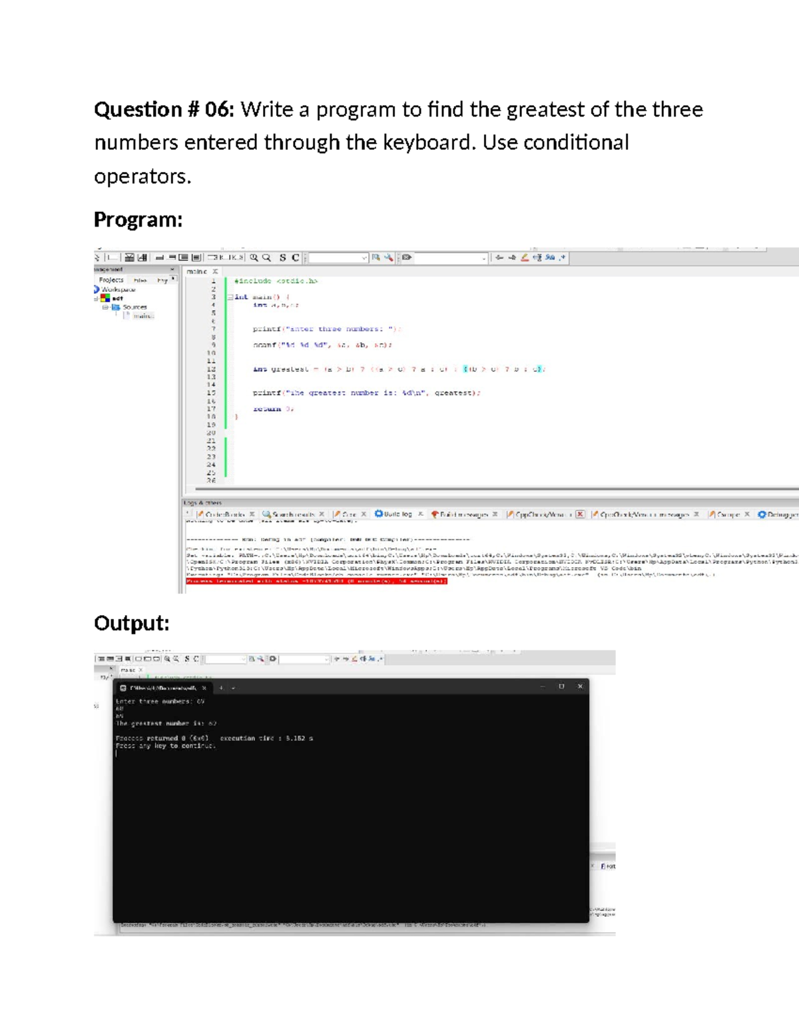The height and width of the screenshot is (1035, 799).
Task: Collapse the adt project node
Action: pos(97,298)
